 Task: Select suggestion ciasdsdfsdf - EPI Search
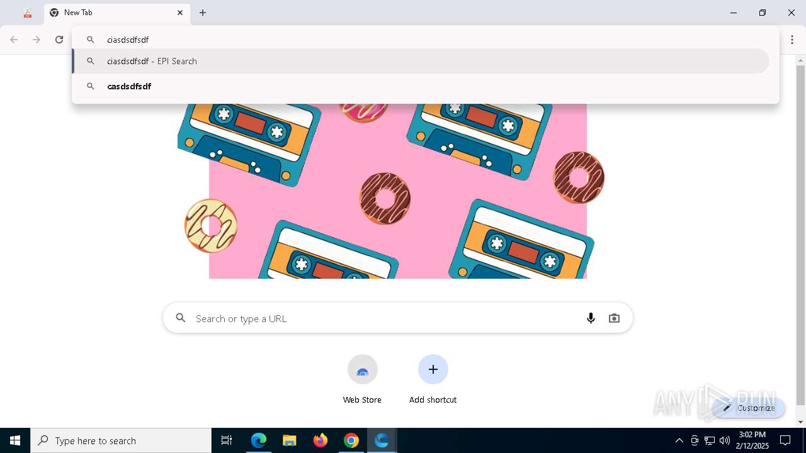click(421, 61)
